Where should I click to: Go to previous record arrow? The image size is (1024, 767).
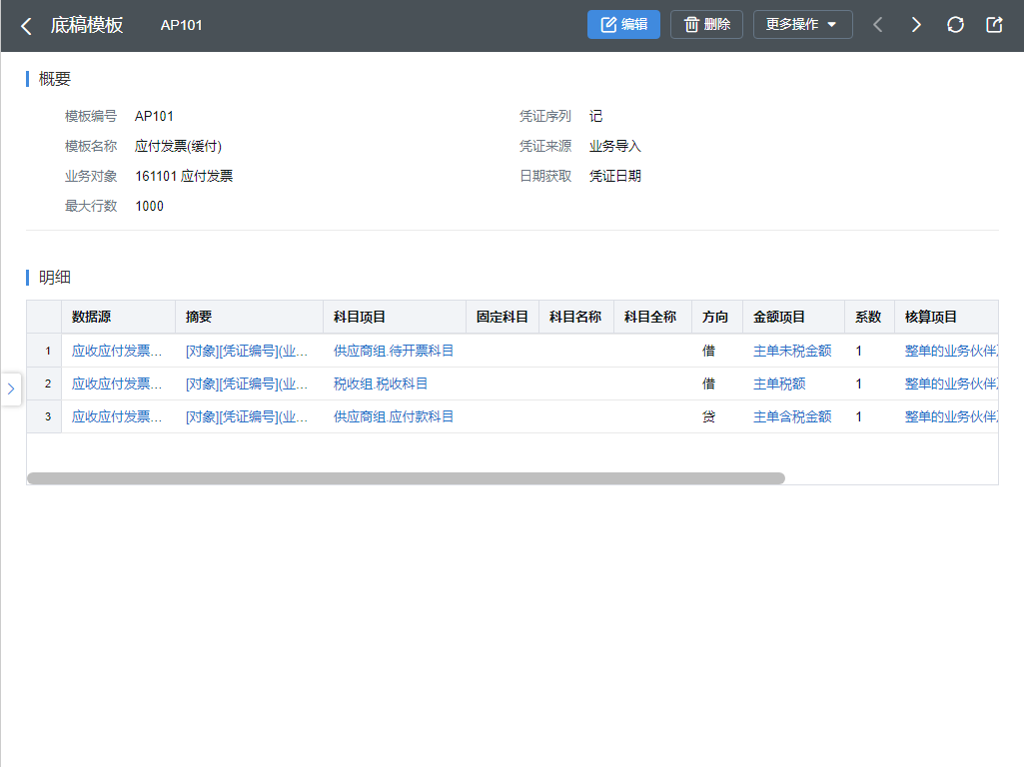[x=878, y=25]
